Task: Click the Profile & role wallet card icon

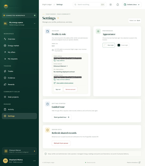Action: (48, 31)
